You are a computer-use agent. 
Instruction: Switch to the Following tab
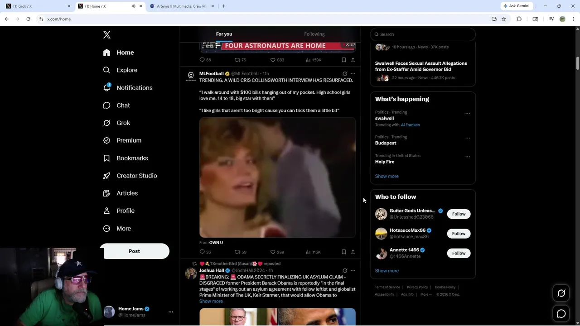pyautogui.click(x=314, y=34)
